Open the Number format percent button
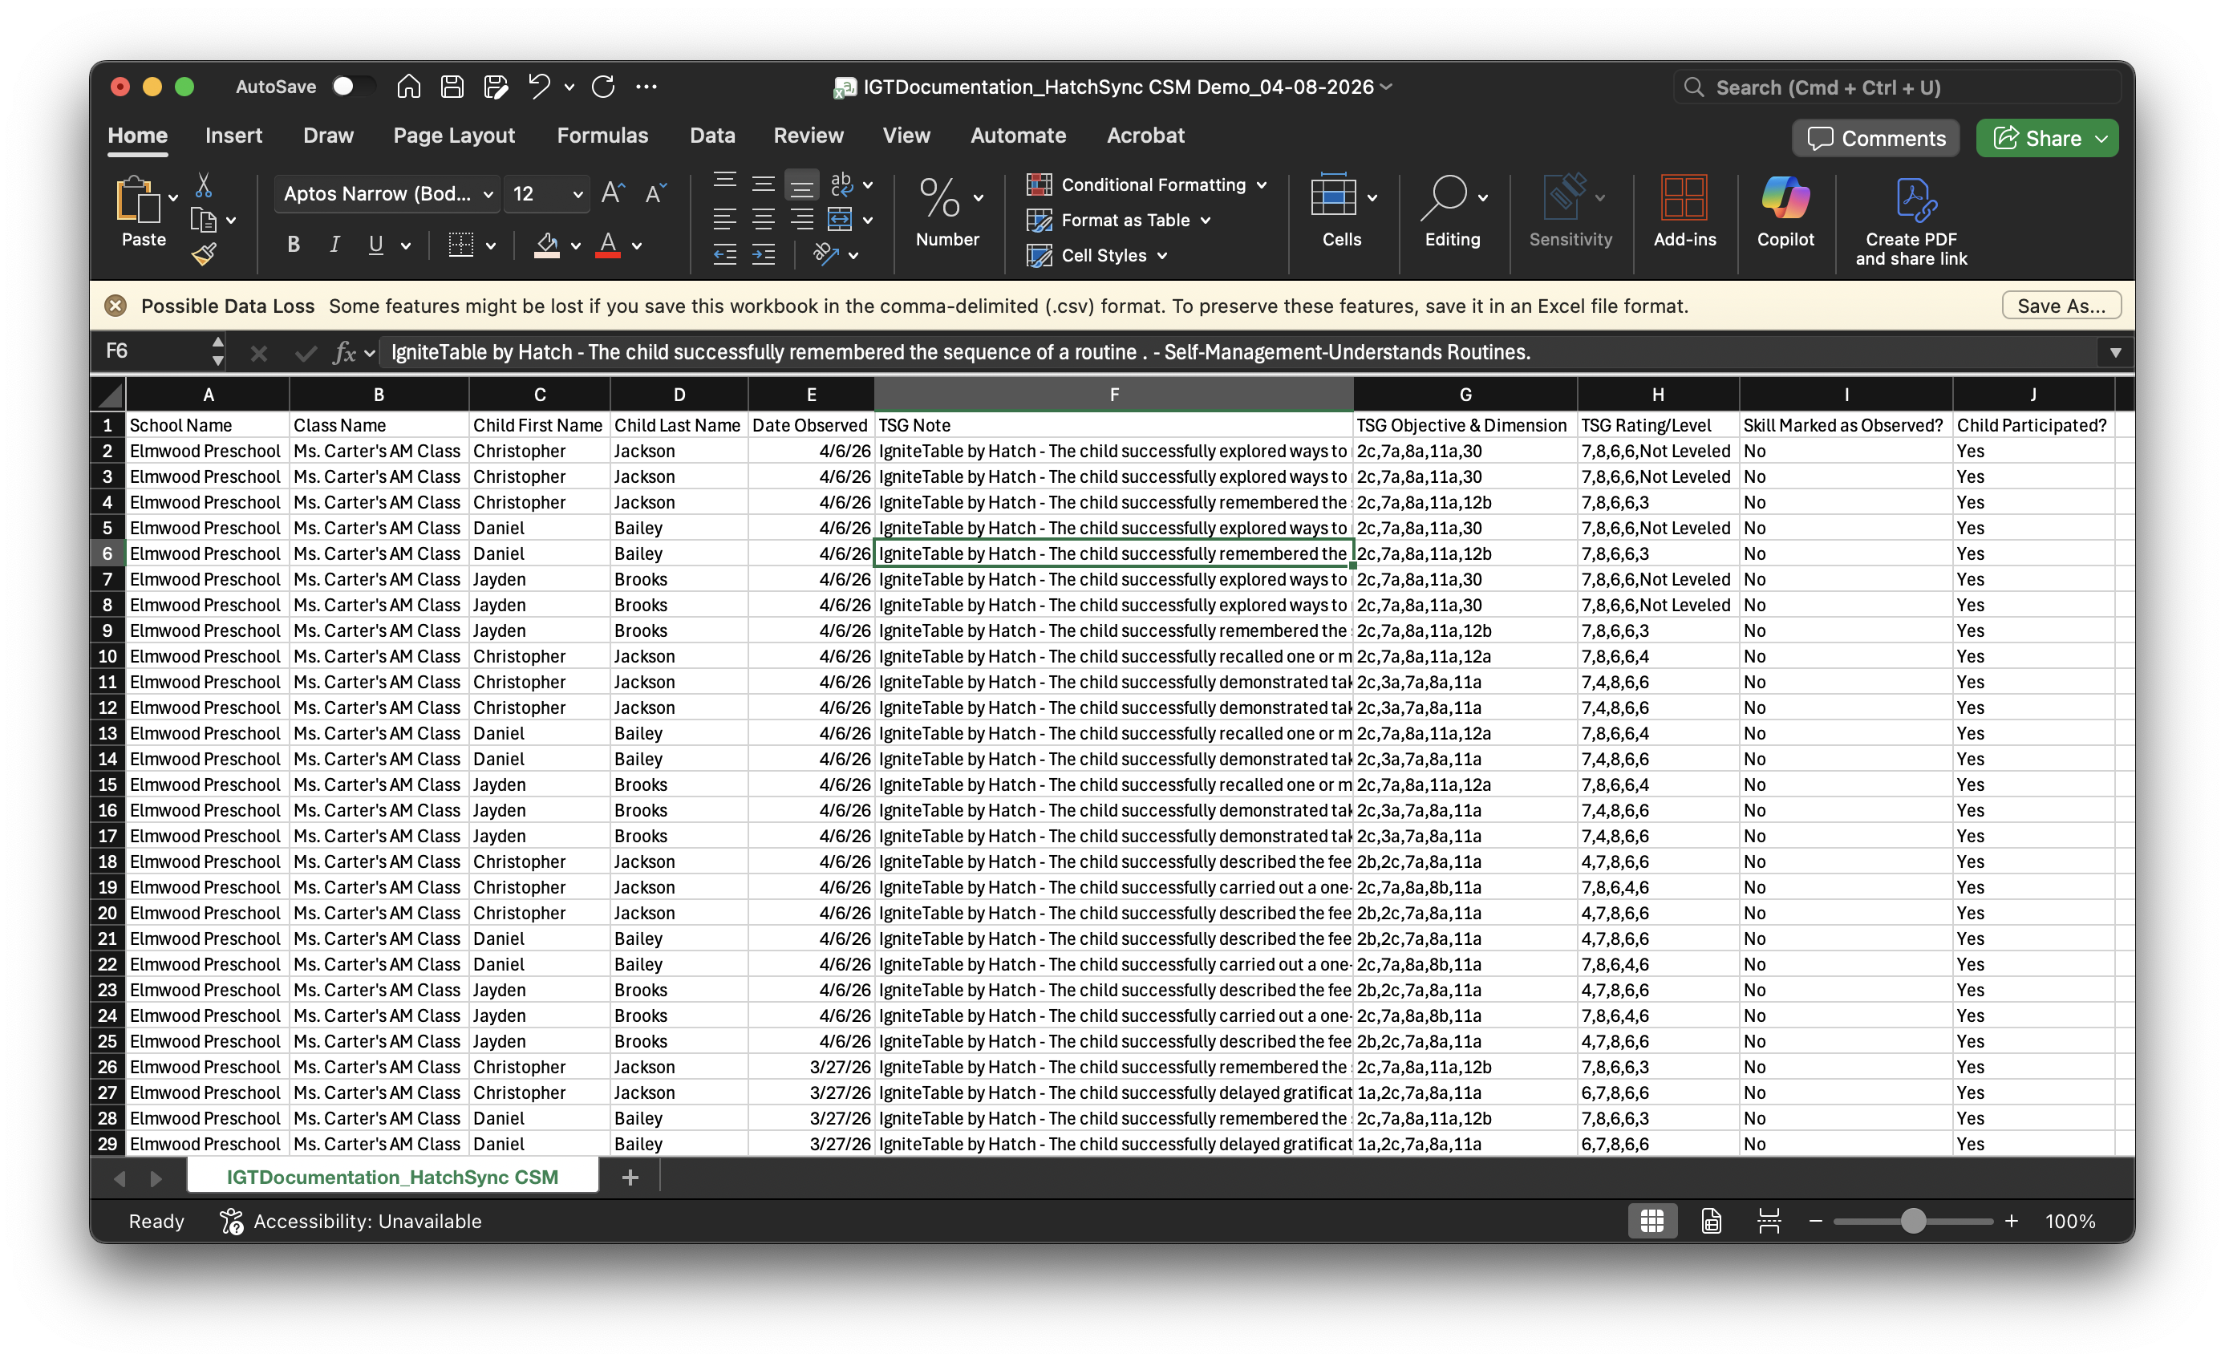Viewport: 2225px width, 1362px height. click(946, 213)
